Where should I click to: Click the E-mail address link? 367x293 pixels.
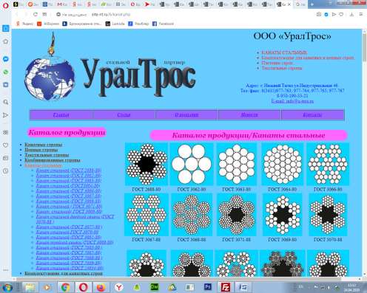click(x=292, y=101)
